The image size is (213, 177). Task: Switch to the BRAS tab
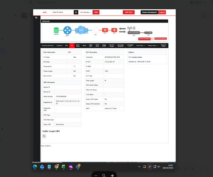click(x=84, y=46)
